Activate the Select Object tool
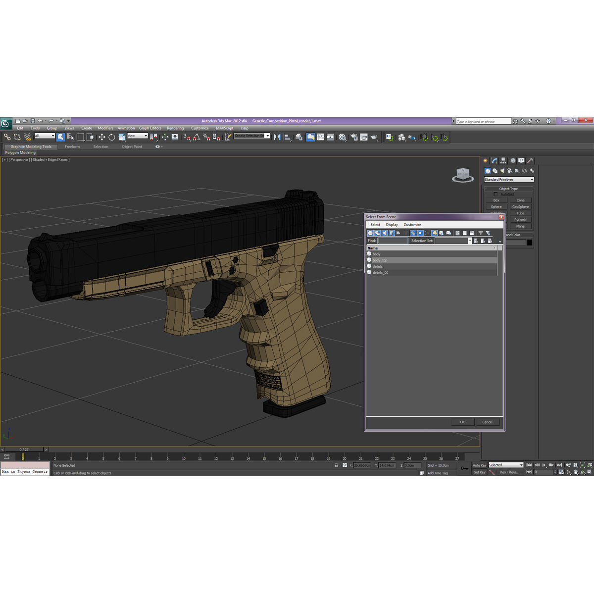 tap(60, 137)
